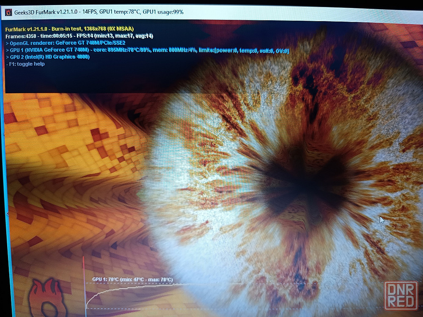Click the white temperature curve on the graph

(x=127, y=288)
